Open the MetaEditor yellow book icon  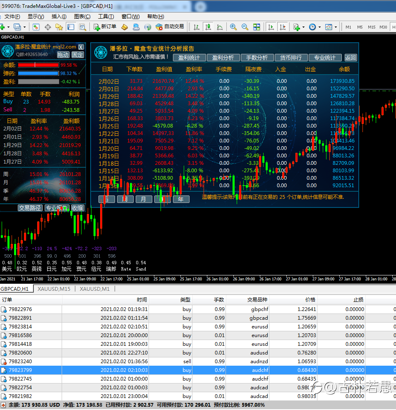click(x=125, y=27)
